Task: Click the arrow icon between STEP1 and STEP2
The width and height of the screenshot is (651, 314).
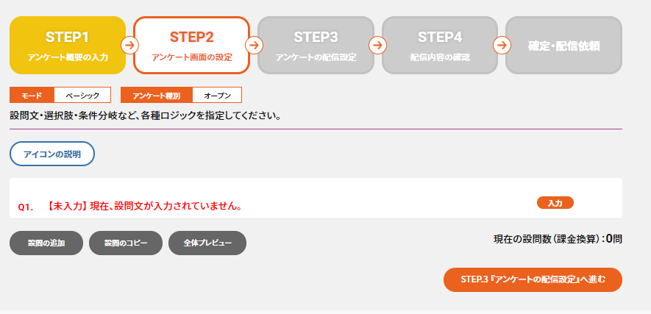Action: click(x=129, y=45)
